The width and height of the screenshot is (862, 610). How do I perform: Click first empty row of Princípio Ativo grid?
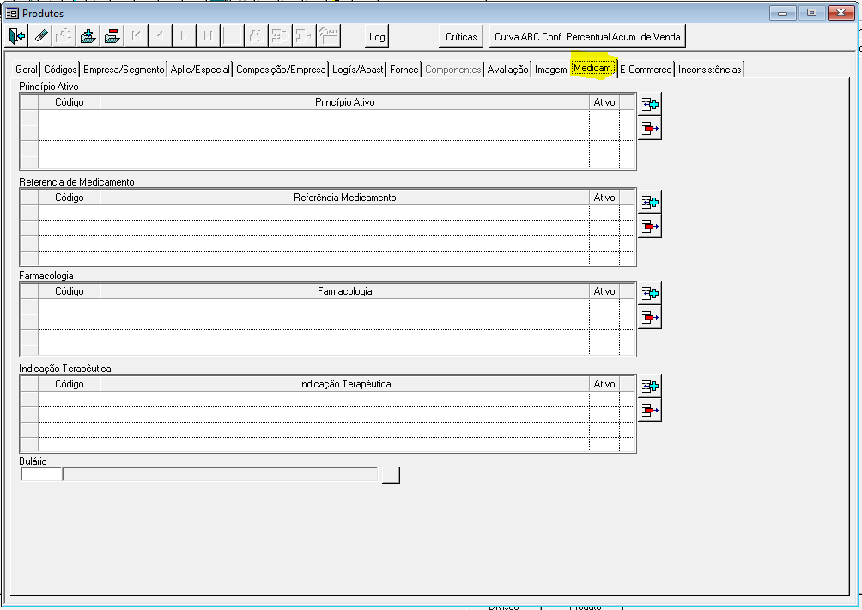pos(328,117)
